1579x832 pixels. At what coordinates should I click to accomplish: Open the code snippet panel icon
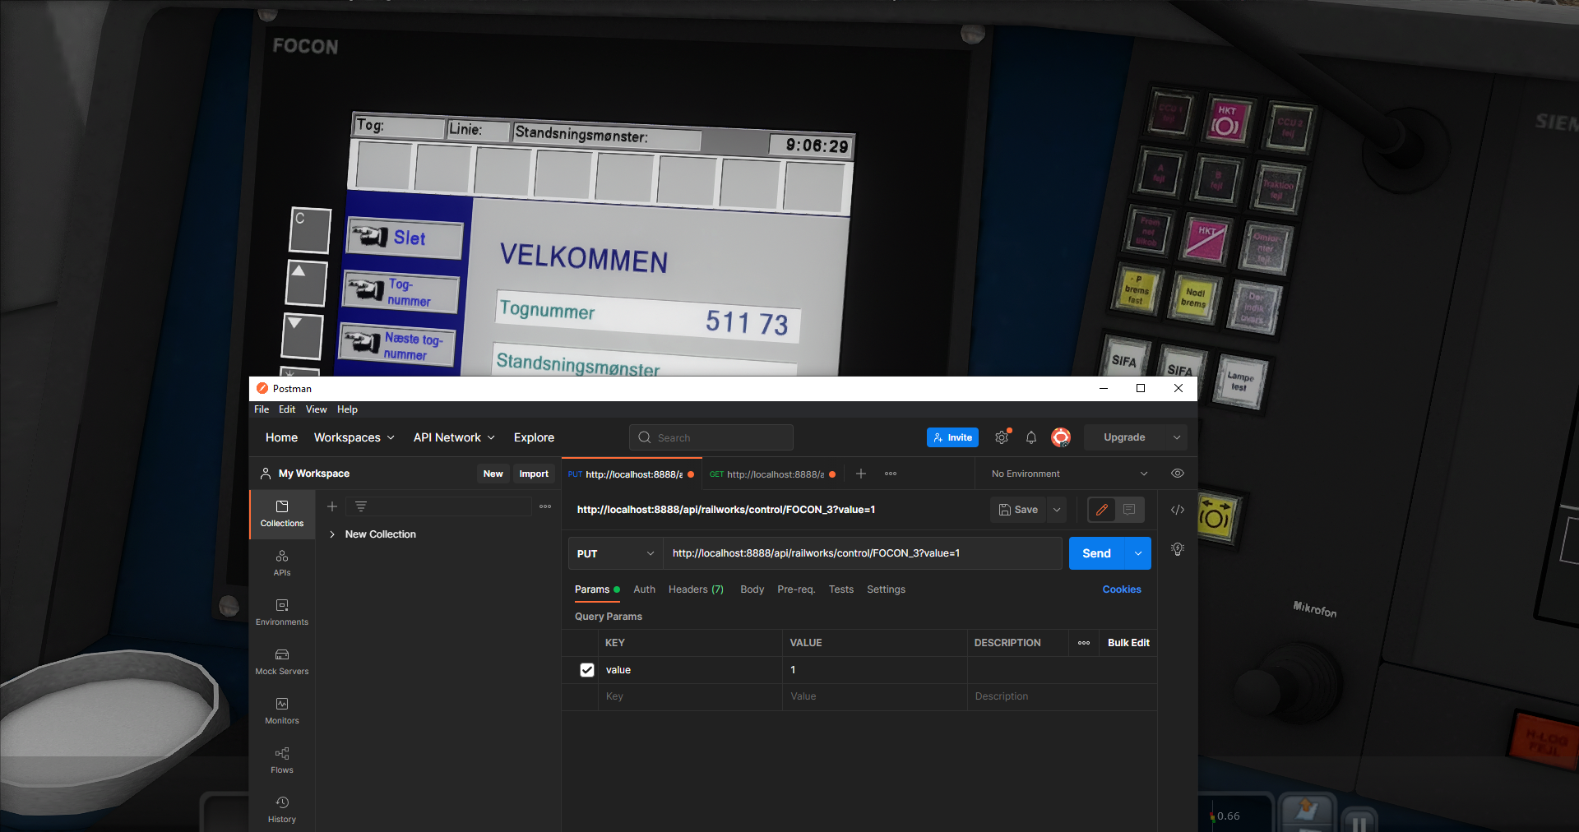(x=1178, y=510)
